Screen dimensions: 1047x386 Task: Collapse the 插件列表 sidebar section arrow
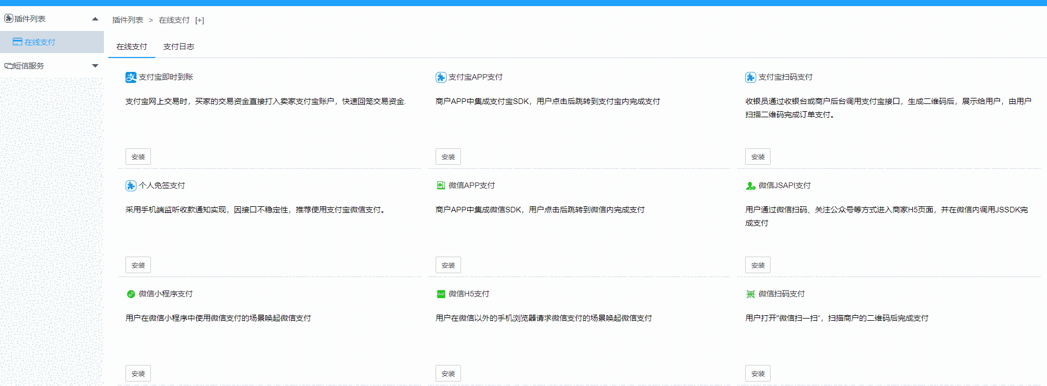coord(95,19)
